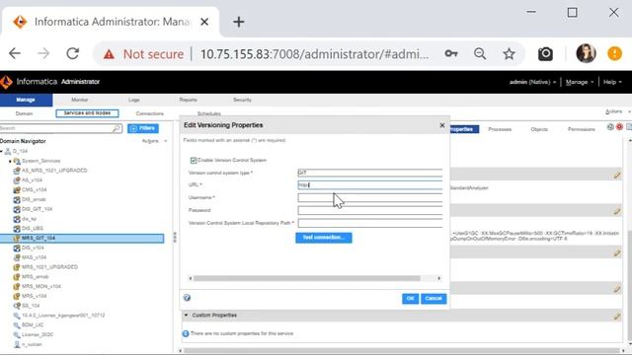Open the Manage dropdown in header
The image size is (632, 355).
[x=580, y=82]
